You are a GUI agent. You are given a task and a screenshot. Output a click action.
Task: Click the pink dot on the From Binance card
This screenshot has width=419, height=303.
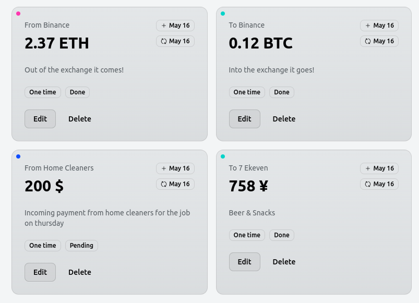[18, 14]
